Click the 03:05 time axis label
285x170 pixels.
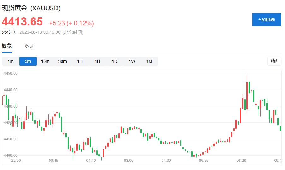point(128,160)
